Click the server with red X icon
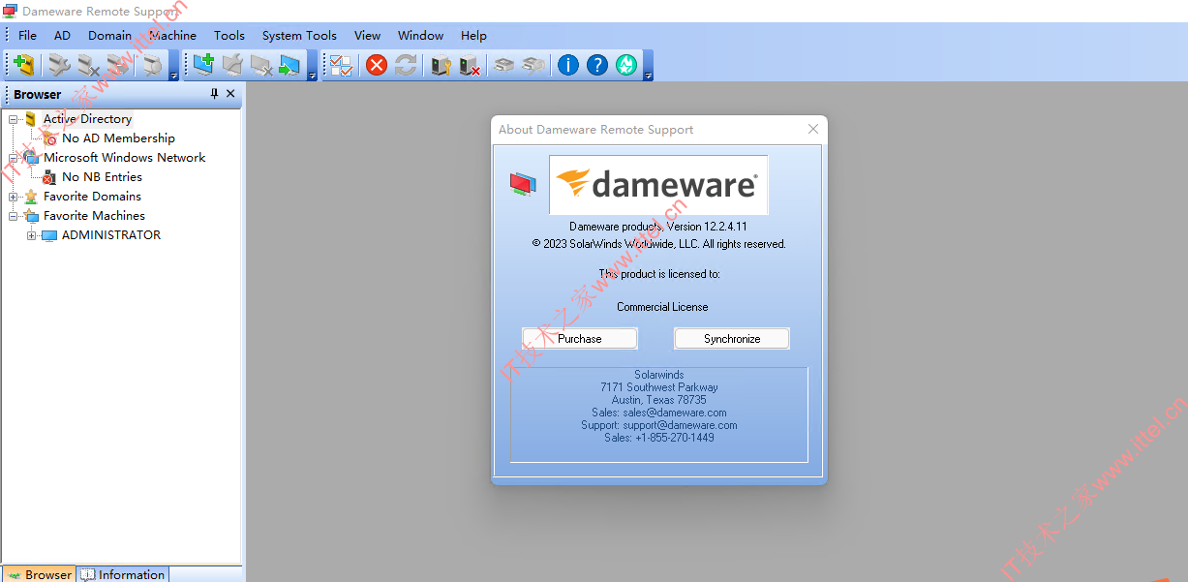The width and height of the screenshot is (1188, 582). click(x=471, y=65)
